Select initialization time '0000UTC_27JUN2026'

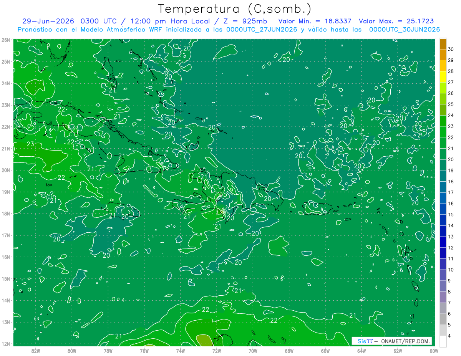pos(262,29)
